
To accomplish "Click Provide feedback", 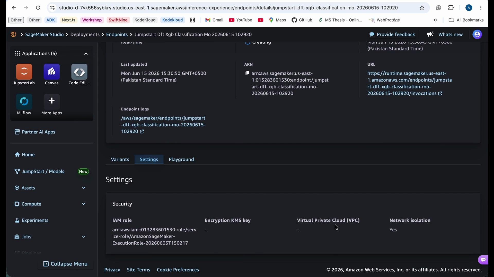I will point(392,35).
